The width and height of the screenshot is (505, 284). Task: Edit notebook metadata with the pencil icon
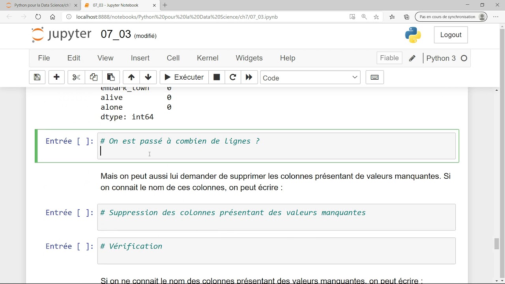[412, 58]
